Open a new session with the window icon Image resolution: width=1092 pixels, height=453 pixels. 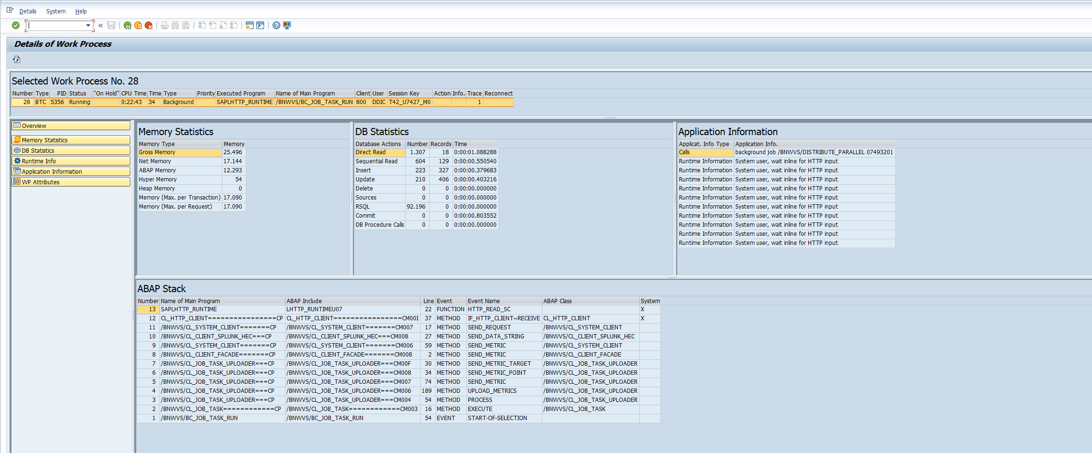point(249,25)
